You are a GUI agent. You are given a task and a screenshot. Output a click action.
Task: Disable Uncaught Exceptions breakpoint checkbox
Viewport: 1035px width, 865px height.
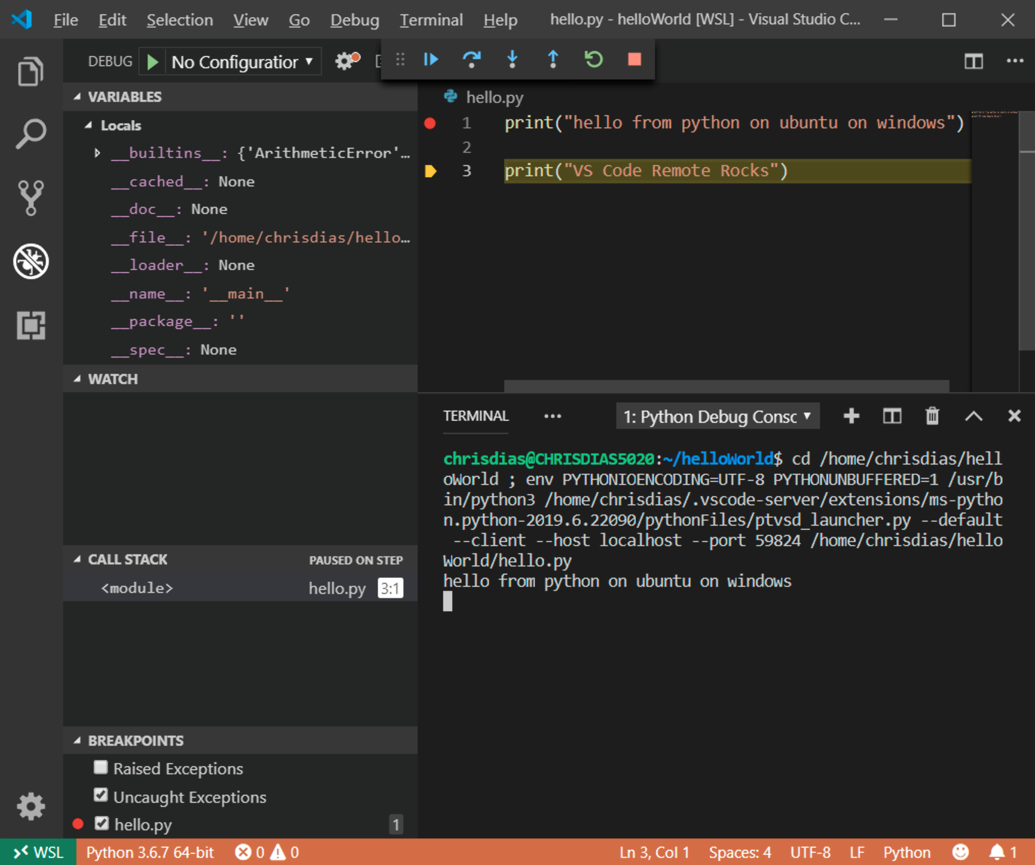(x=101, y=795)
